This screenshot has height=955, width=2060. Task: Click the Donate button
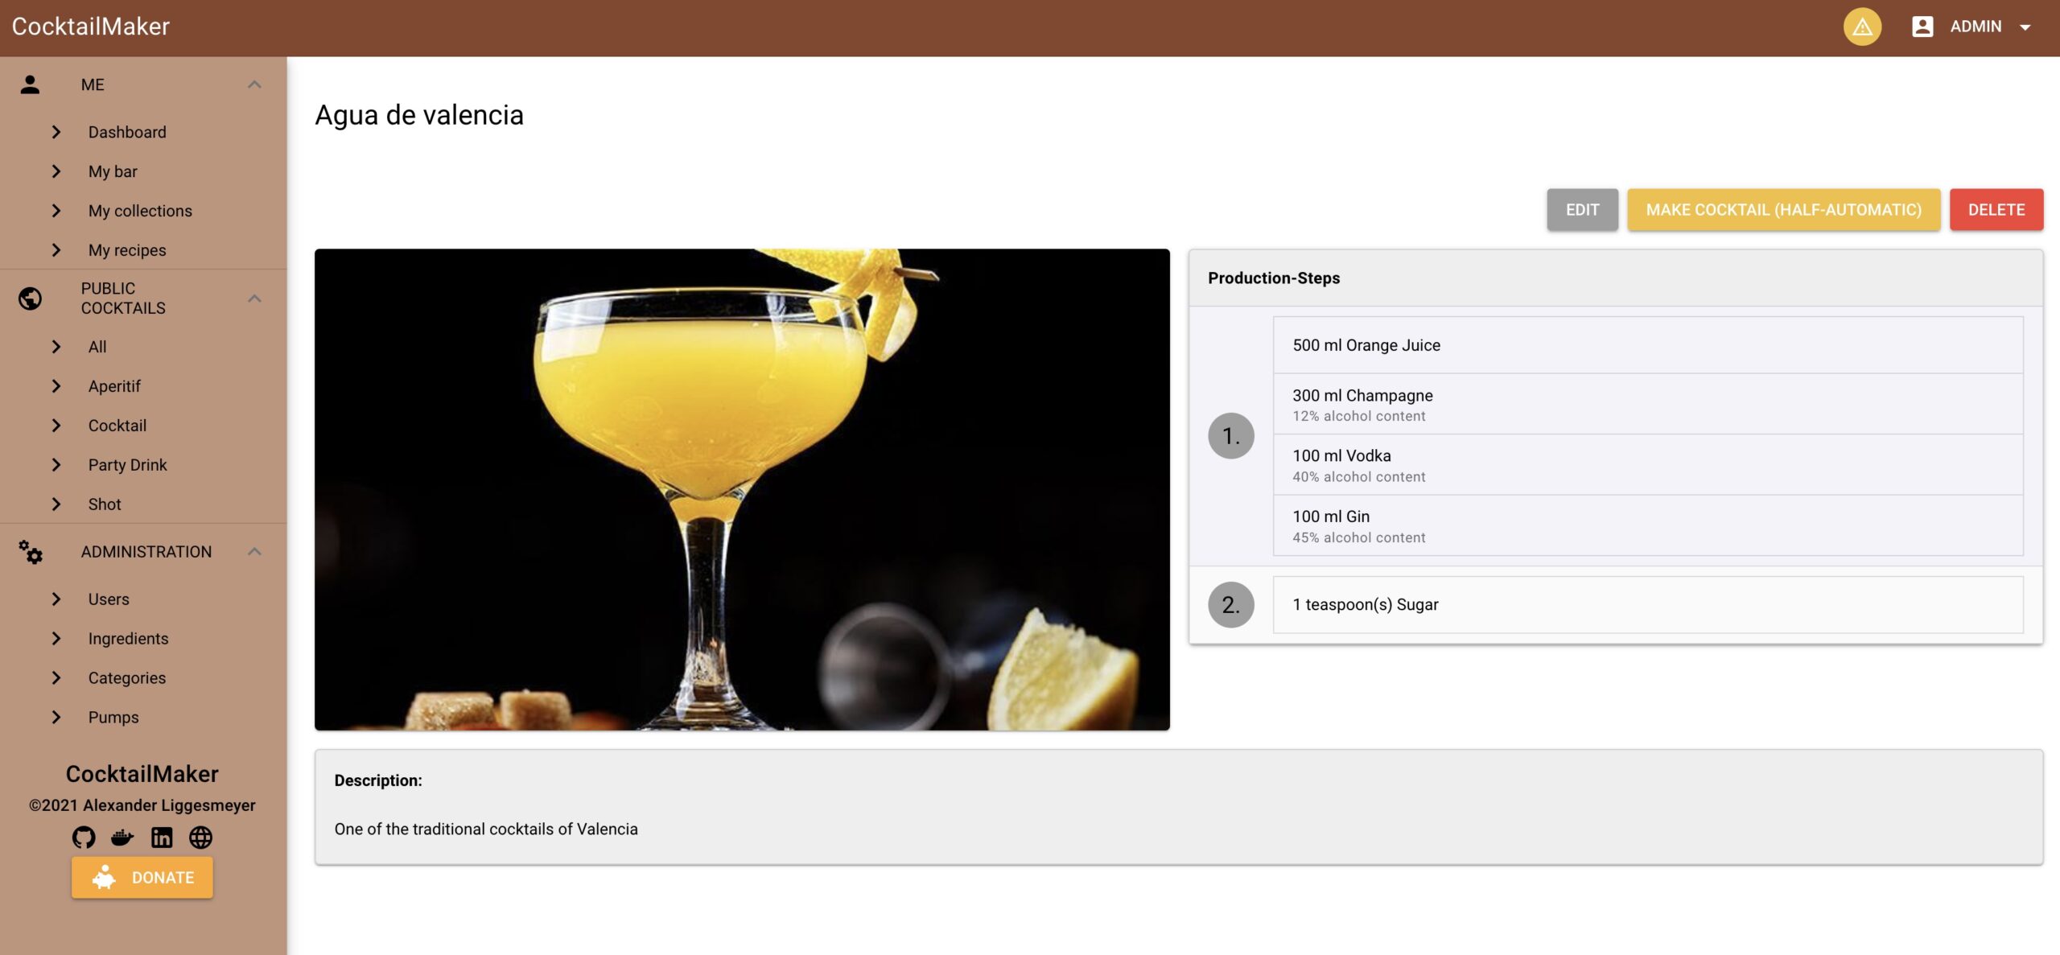[142, 877]
